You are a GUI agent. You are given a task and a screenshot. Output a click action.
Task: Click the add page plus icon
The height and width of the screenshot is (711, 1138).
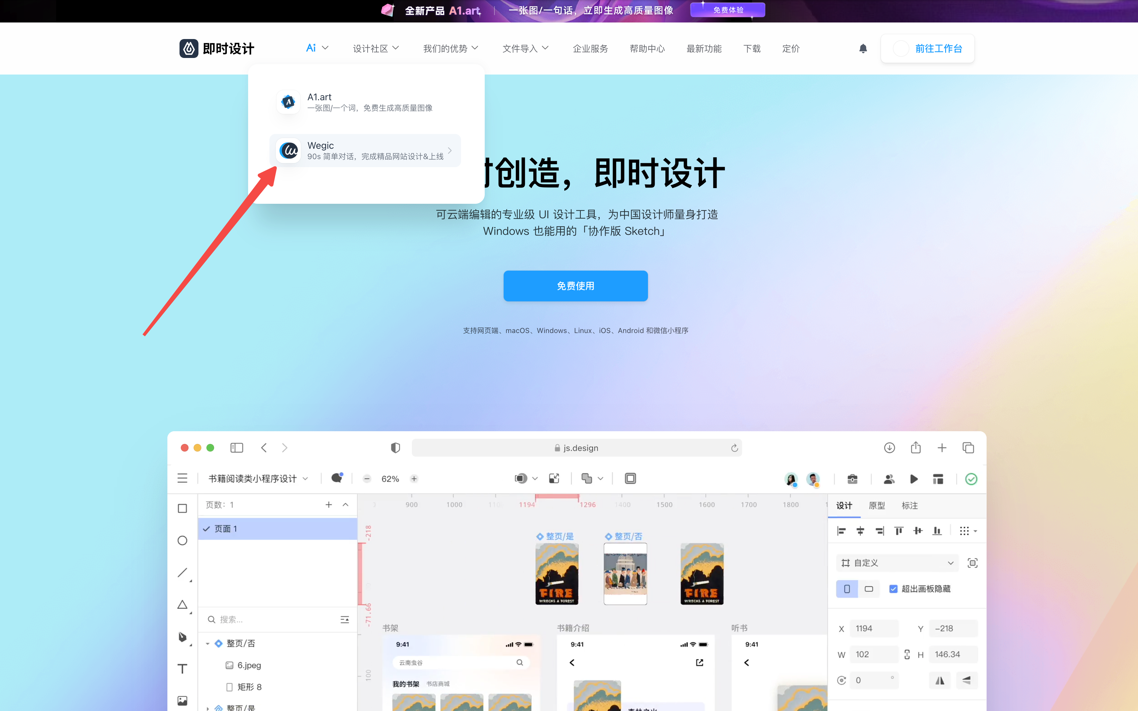pyautogui.click(x=329, y=505)
